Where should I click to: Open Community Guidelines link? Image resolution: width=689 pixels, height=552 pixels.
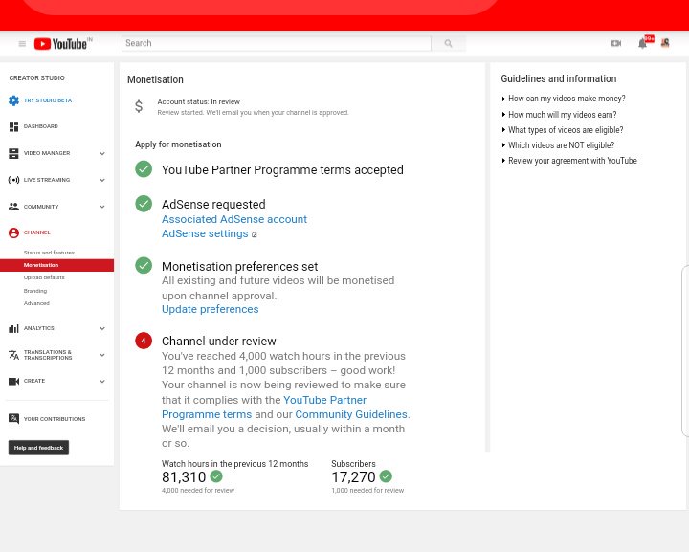pyautogui.click(x=351, y=414)
